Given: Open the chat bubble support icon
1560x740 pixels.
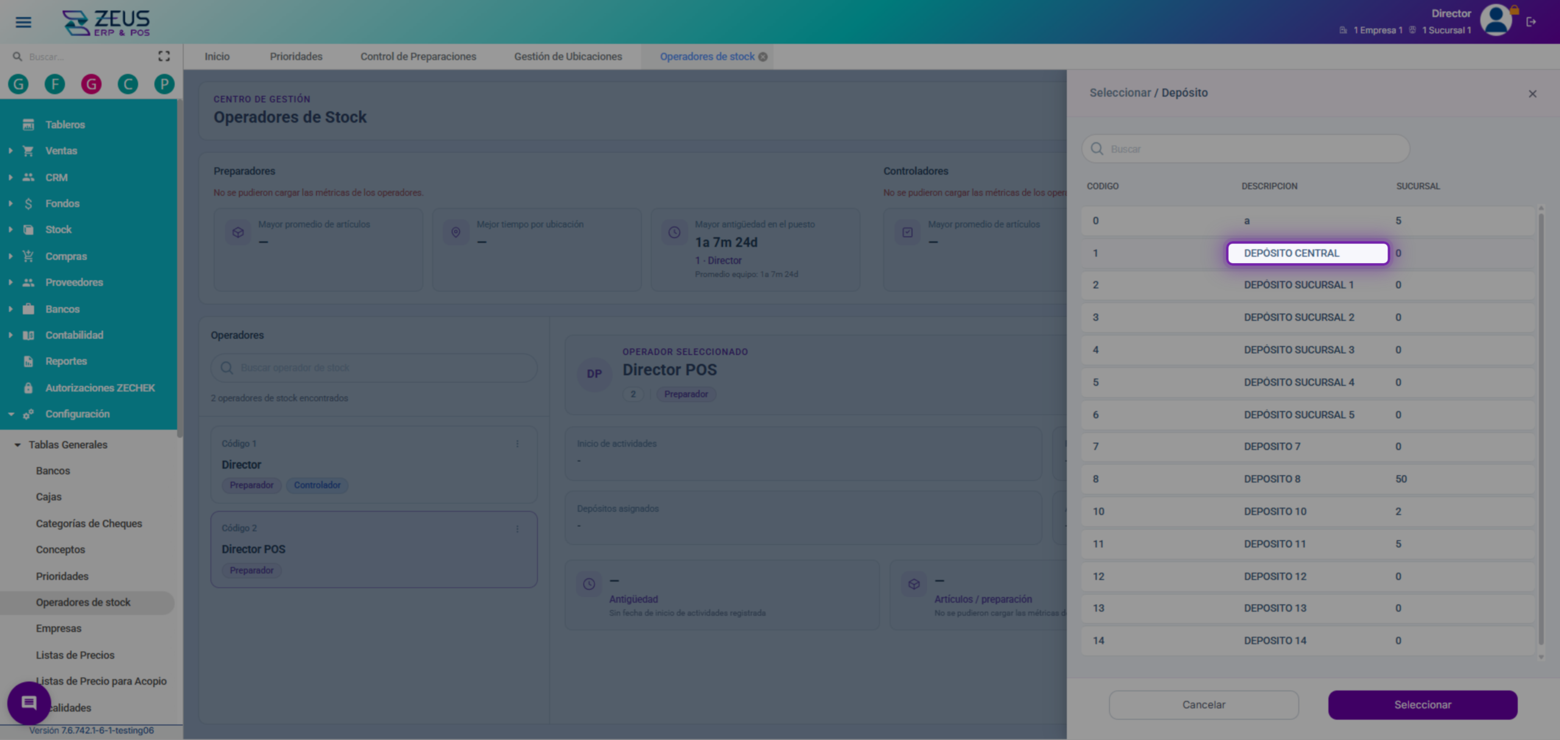Looking at the screenshot, I should [x=29, y=703].
